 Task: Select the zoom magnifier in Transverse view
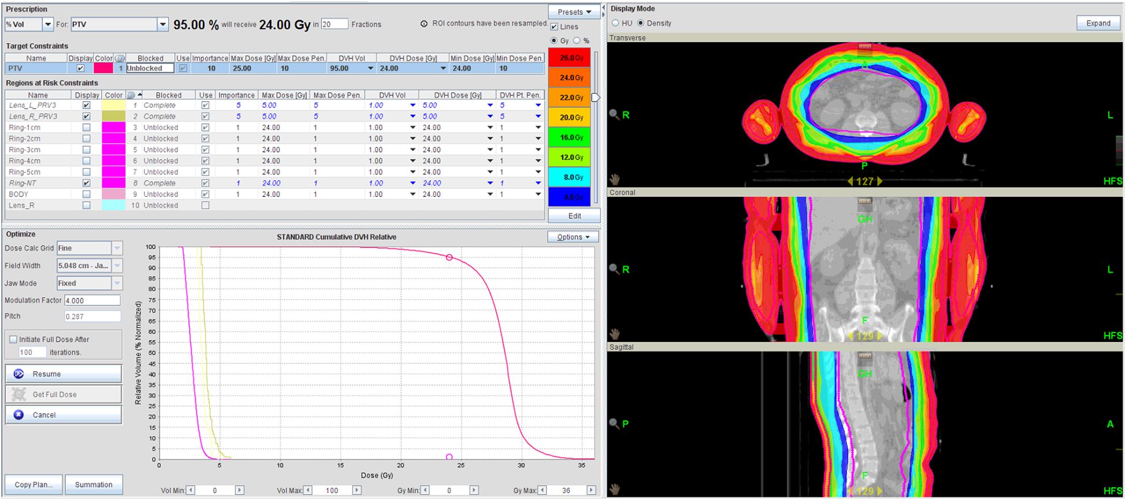pos(614,114)
